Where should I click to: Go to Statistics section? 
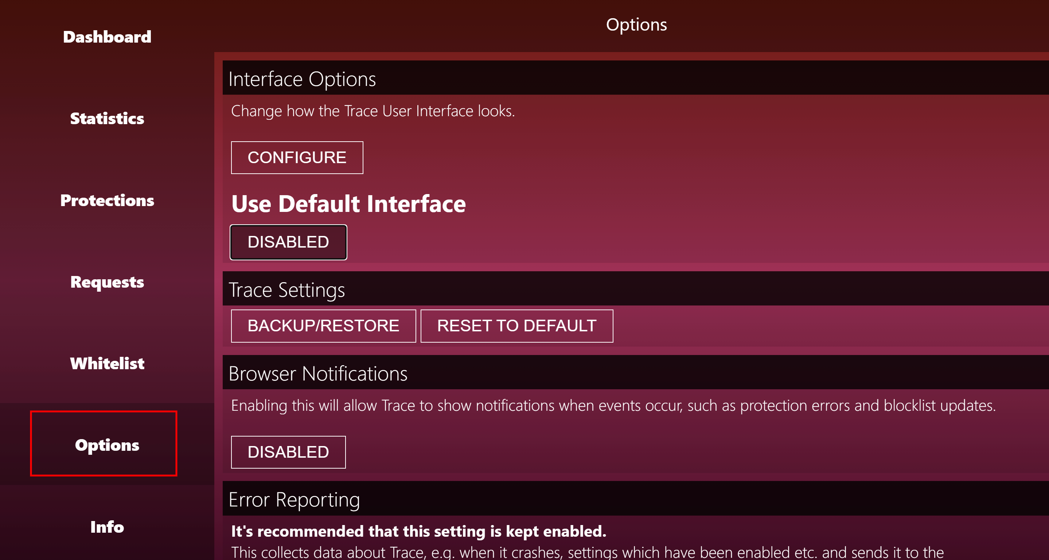click(x=107, y=119)
